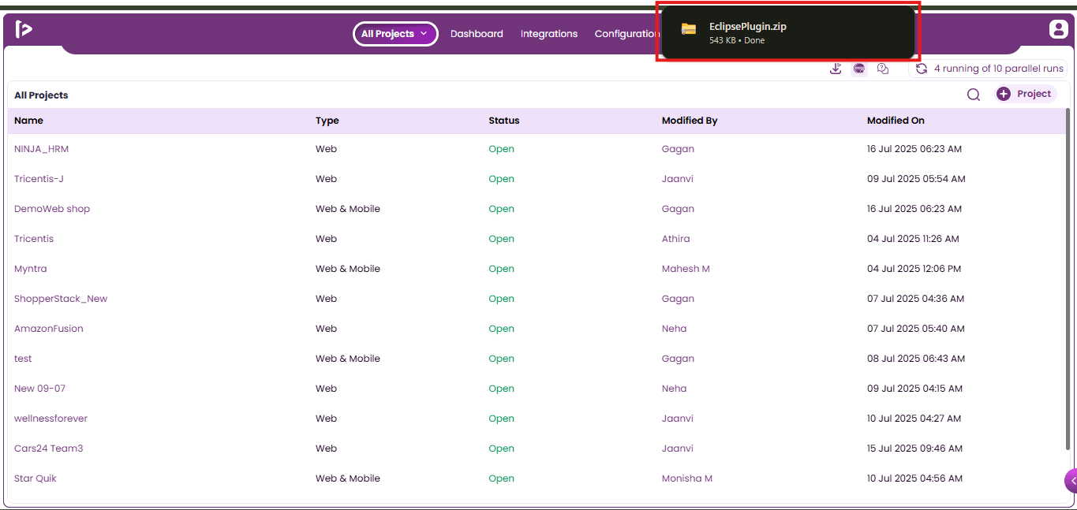Viewport: 1077px width, 510px height.
Task: Click the Modified By column header
Action: point(690,121)
